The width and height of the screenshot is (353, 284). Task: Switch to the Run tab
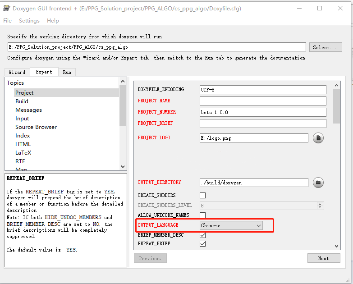pos(67,72)
